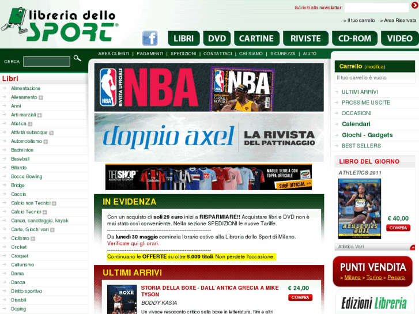
Task: Buy Athletics 2011 with COMPRA button
Action: (398, 228)
